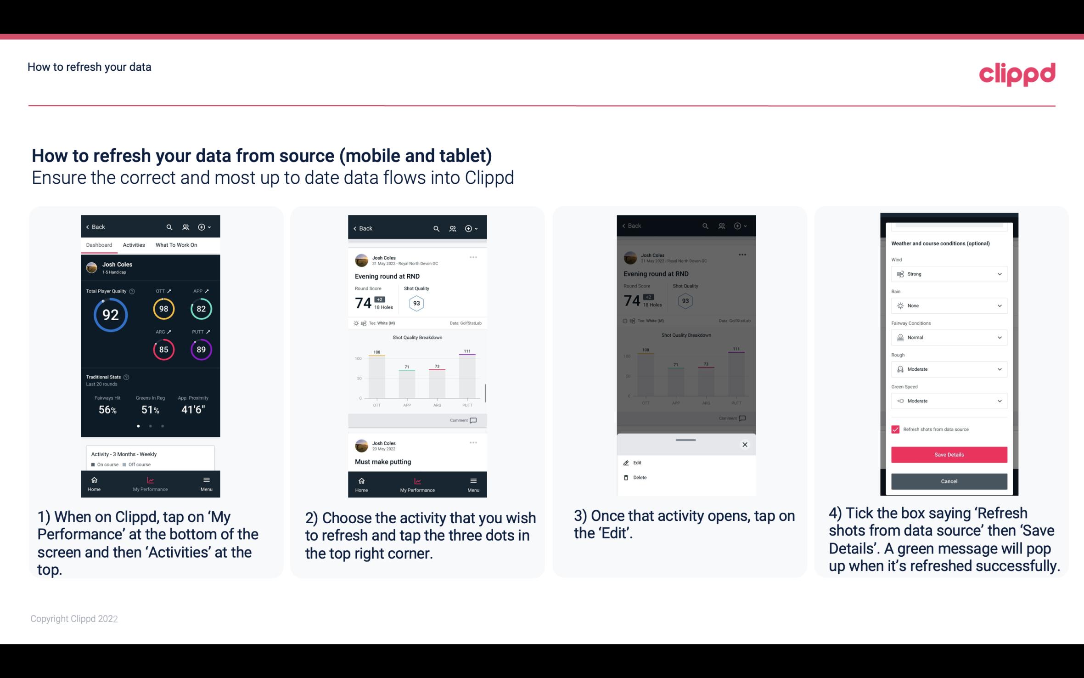Select the Dashboard tab
Screen dimensions: 1084x678
pyautogui.click(x=97, y=244)
